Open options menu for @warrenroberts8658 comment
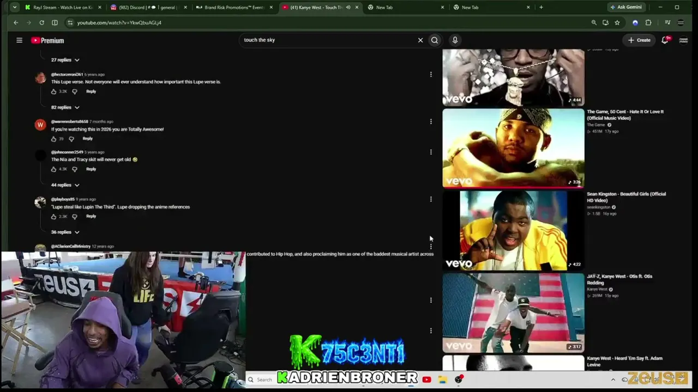Screen dimensions: 698x392 pos(431,122)
